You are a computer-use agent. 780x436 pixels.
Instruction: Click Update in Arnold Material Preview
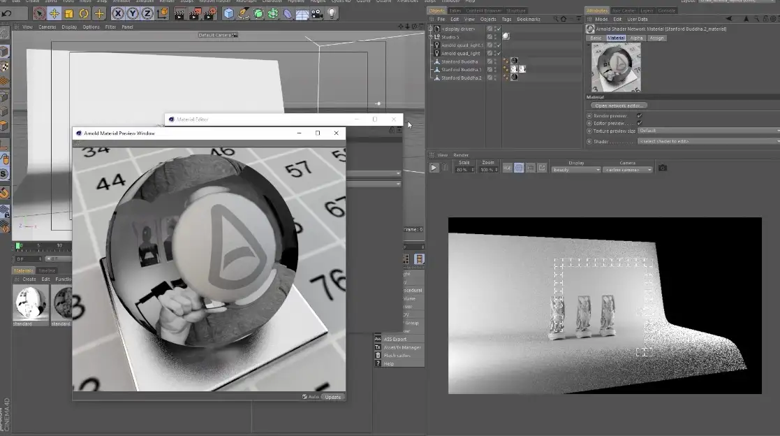(333, 397)
